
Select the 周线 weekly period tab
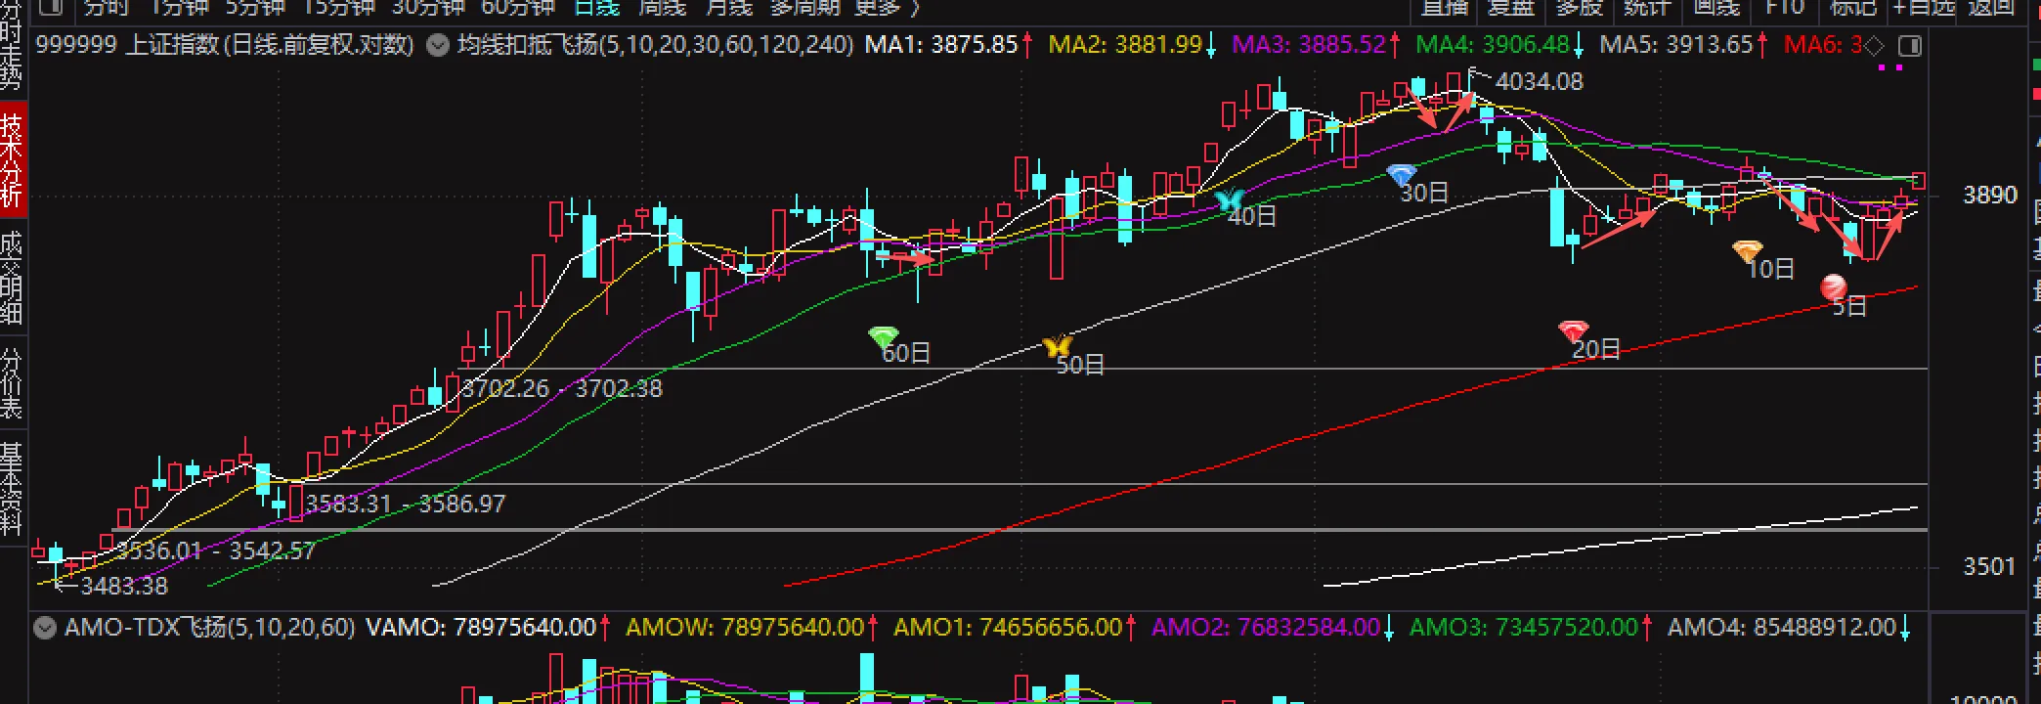pos(662,8)
